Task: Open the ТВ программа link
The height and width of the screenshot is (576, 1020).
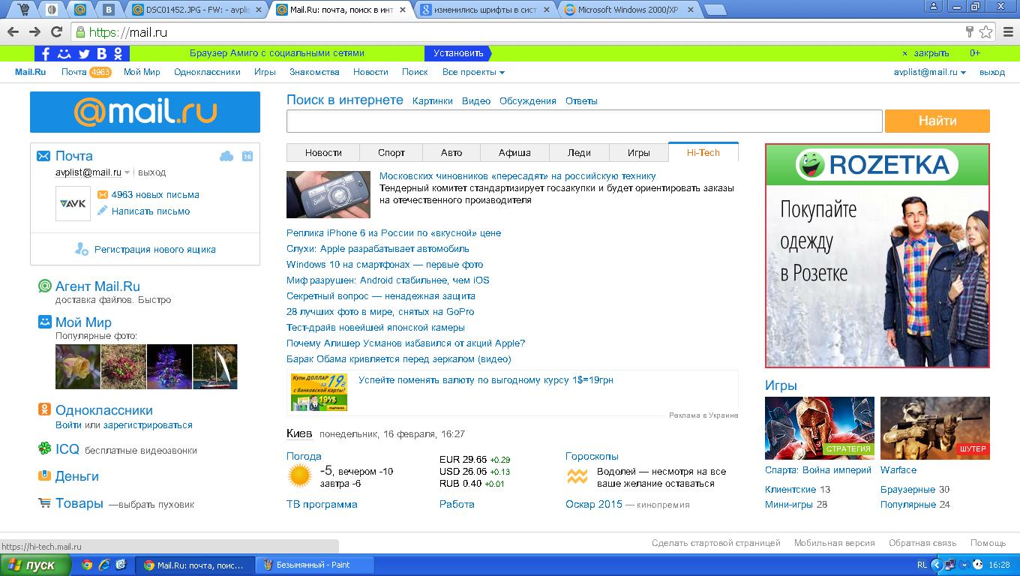Action: coord(322,504)
